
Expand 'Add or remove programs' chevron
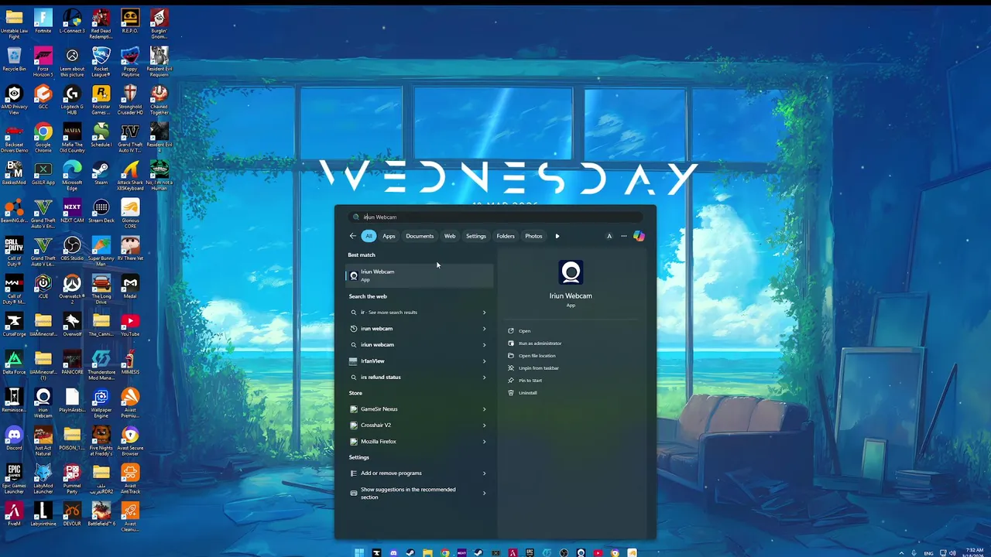(x=484, y=473)
